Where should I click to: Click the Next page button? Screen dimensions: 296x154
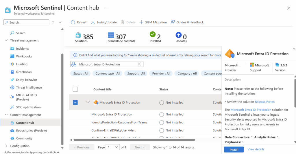[140, 147]
